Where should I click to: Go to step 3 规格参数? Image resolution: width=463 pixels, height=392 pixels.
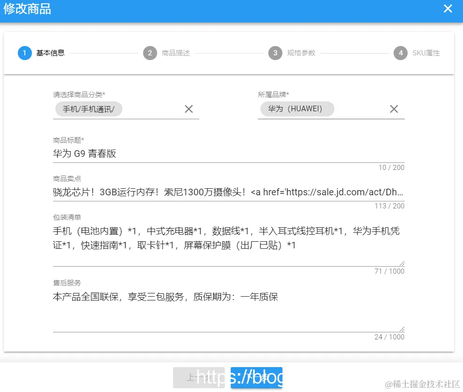click(292, 53)
